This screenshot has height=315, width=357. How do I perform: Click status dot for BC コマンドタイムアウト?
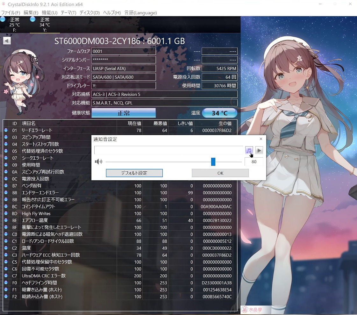coord(6,206)
